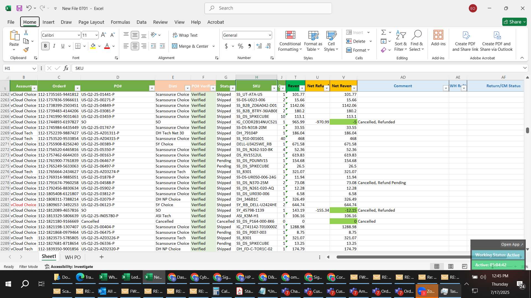Add a new sheet with plus button

pos(101,257)
